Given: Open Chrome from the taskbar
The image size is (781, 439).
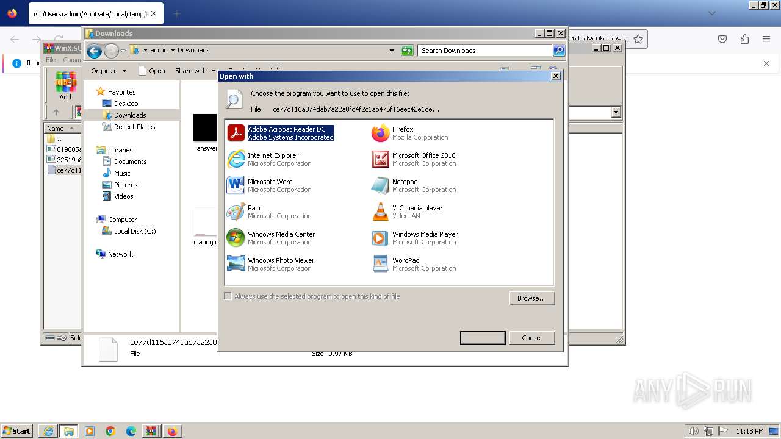Looking at the screenshot, I should coord(110,431).
